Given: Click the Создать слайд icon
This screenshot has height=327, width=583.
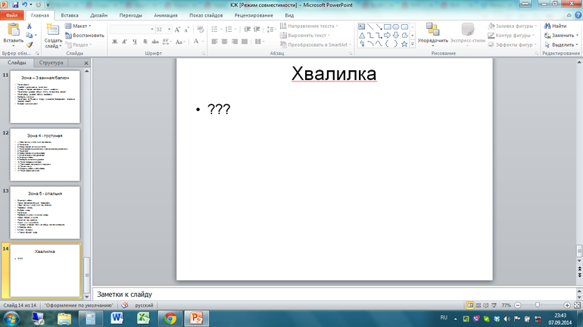Looking at the screenshot, I should click(x=54, y=31).
